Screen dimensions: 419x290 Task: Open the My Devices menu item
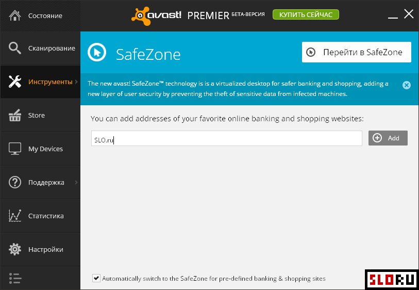40,149
